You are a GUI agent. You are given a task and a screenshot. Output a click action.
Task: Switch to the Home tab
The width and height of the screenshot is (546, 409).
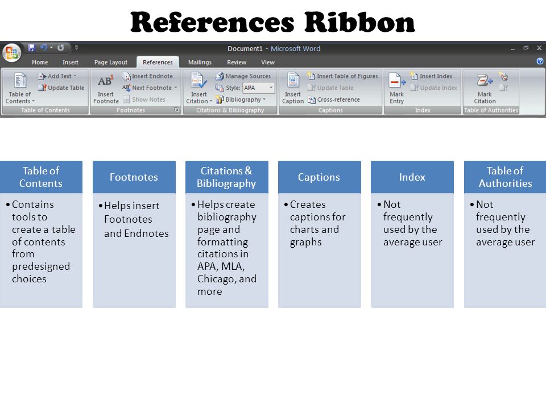(40, 62)
